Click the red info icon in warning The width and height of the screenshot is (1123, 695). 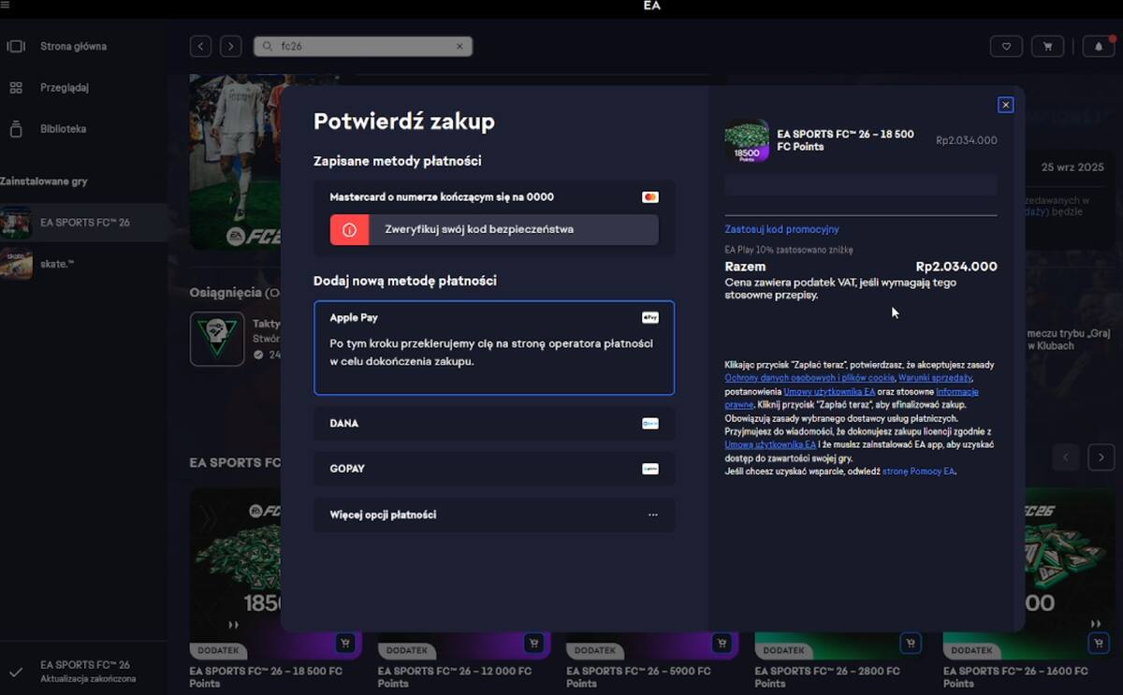pos(349,229)
